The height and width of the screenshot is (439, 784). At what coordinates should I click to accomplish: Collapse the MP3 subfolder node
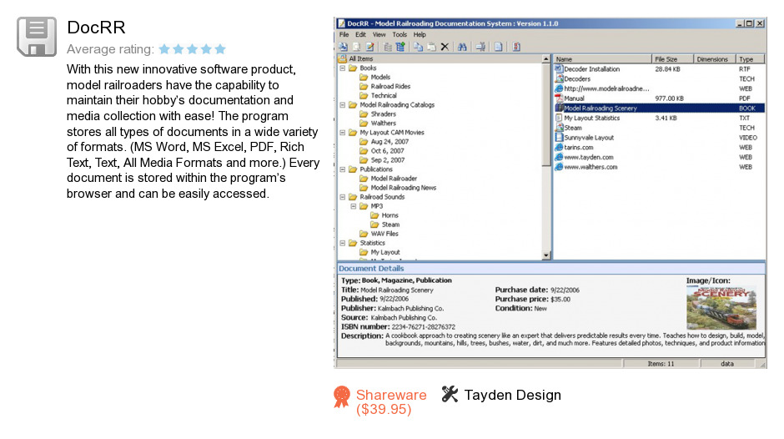354,206
